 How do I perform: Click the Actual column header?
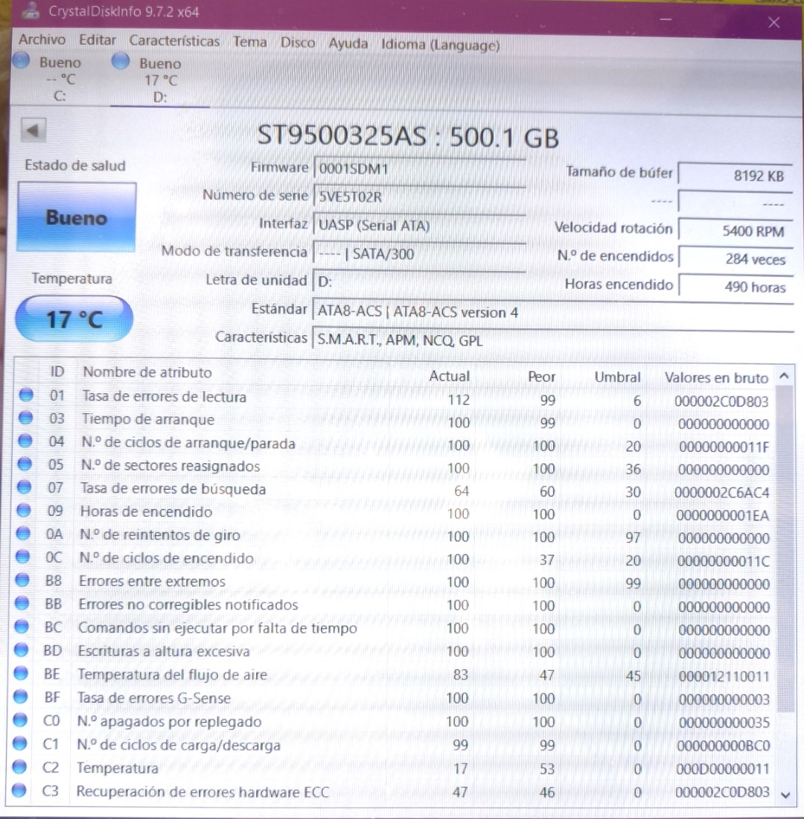[450, 375]
